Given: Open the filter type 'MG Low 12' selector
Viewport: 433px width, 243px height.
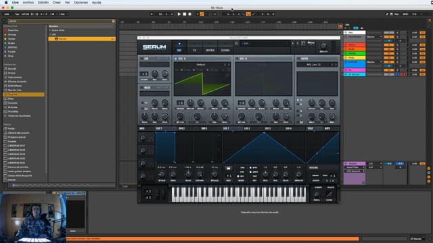Looking at the screenshot, I should [x=314, y=65].
